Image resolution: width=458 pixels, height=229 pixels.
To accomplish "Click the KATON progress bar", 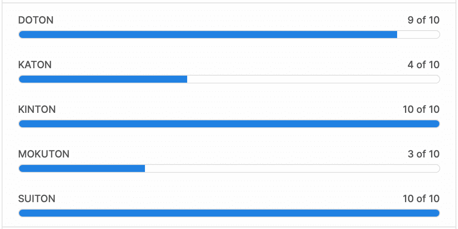I will click(x=229, y=79).
